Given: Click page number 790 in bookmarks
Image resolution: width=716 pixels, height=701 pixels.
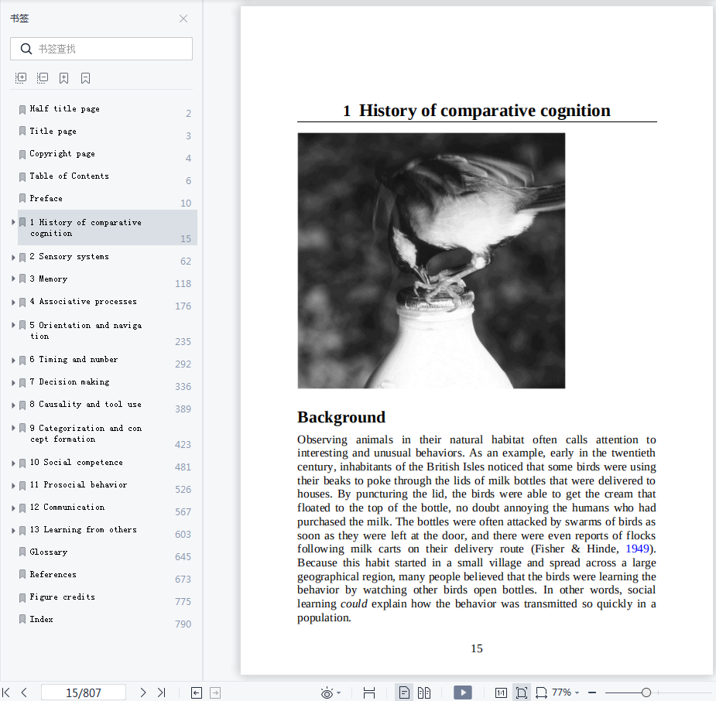Looking at the screenshot, I should [x=183, y=624].
